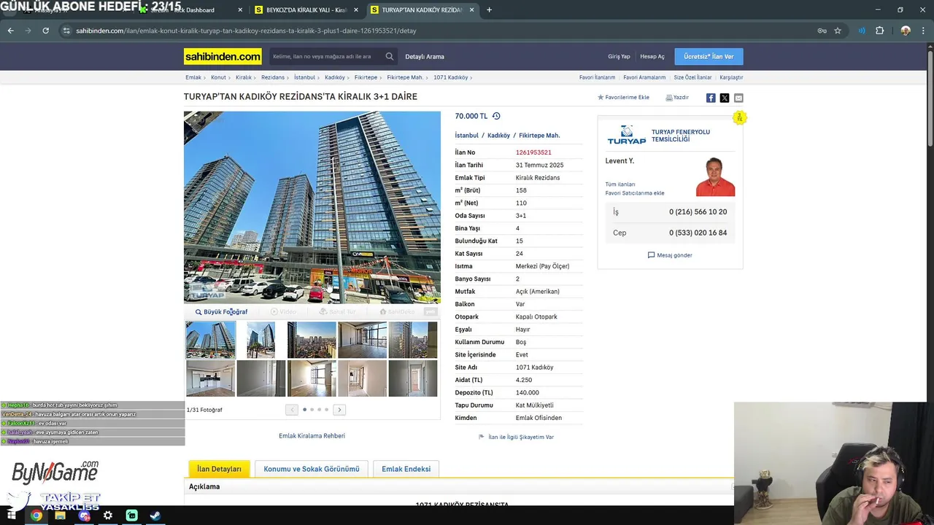Print the listing via Yazdır

pyautogui.click(x=677, y=97)
